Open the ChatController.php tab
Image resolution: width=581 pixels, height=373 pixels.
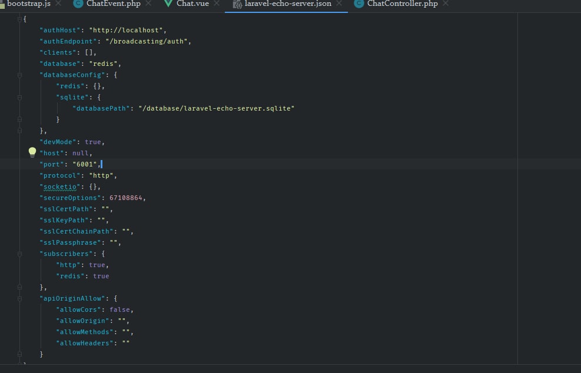pos(403,4)
